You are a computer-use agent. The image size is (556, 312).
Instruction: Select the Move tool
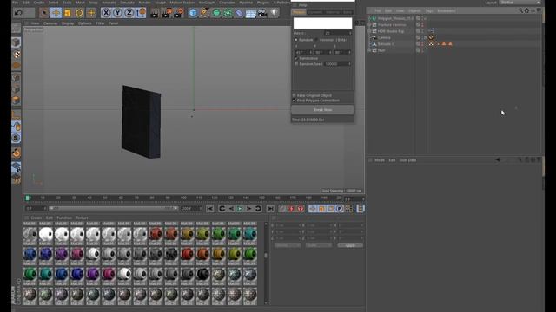point(56,13)
